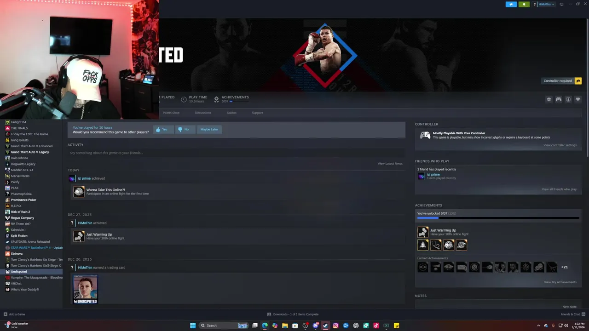589x331 pixels.
Task: Click the New Note button
Action: coord(569,307)
